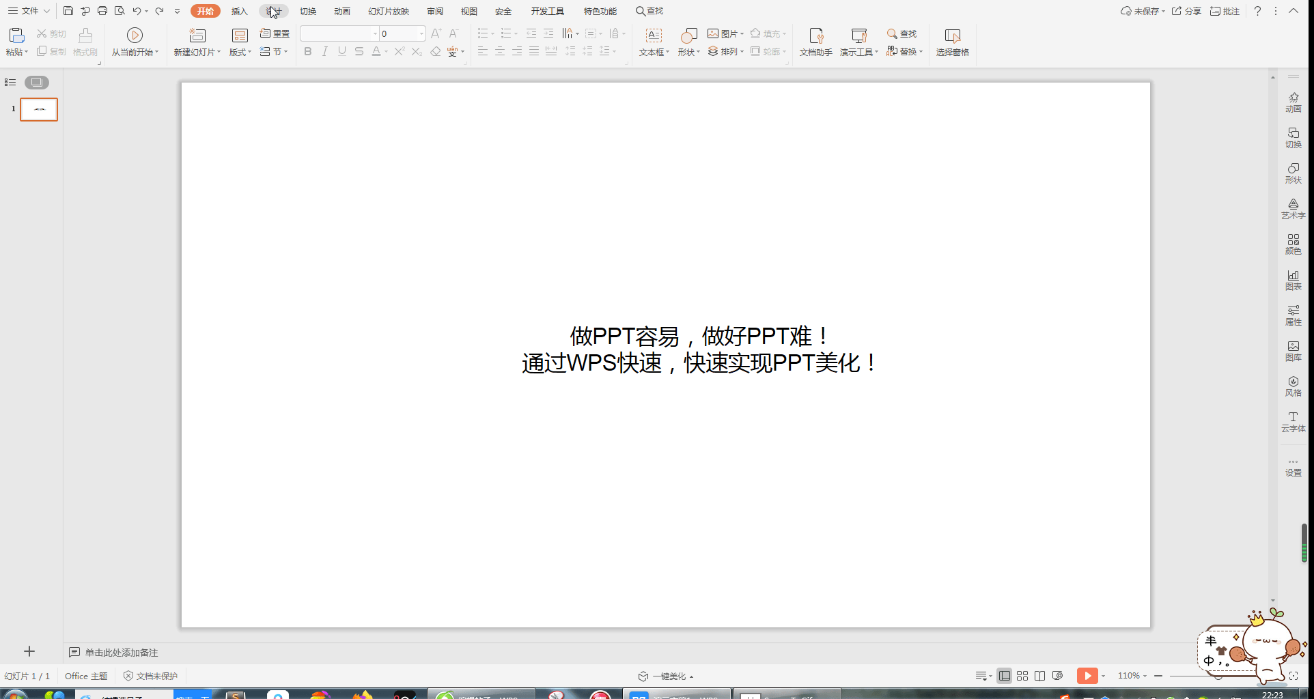Open the Insert (插入) ribbon tab
1314x699 pixels.
(239, 11)
